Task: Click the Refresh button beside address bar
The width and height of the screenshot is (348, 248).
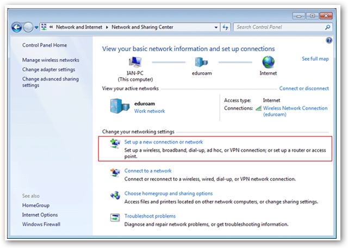Action: [x=225, y=27]
